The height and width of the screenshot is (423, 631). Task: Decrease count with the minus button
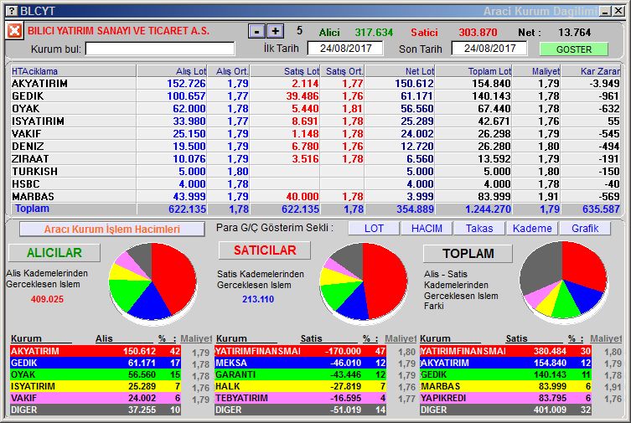(x=256, y=31)
